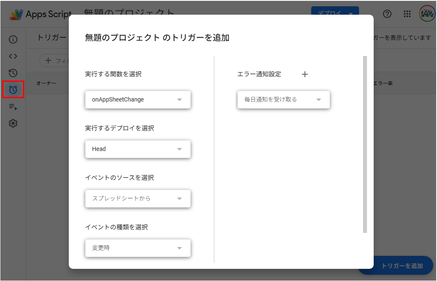
Task: Open the Head deployment dropdown
Action: [138, 149]
